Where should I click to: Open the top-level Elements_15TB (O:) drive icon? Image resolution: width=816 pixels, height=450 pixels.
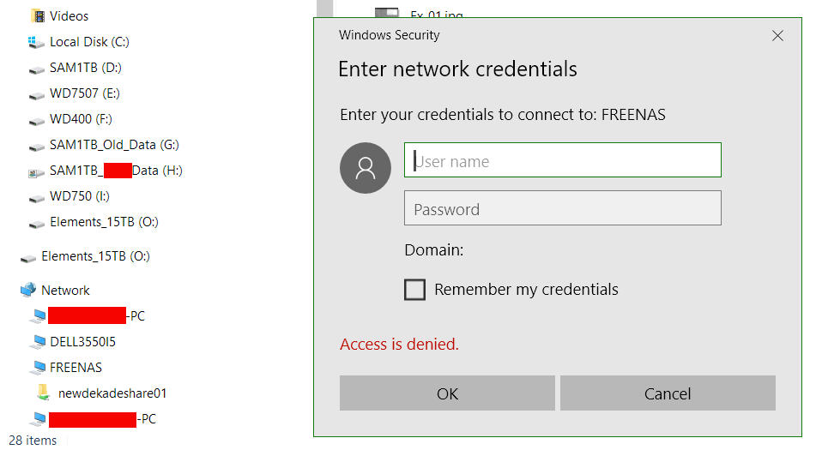28,256
